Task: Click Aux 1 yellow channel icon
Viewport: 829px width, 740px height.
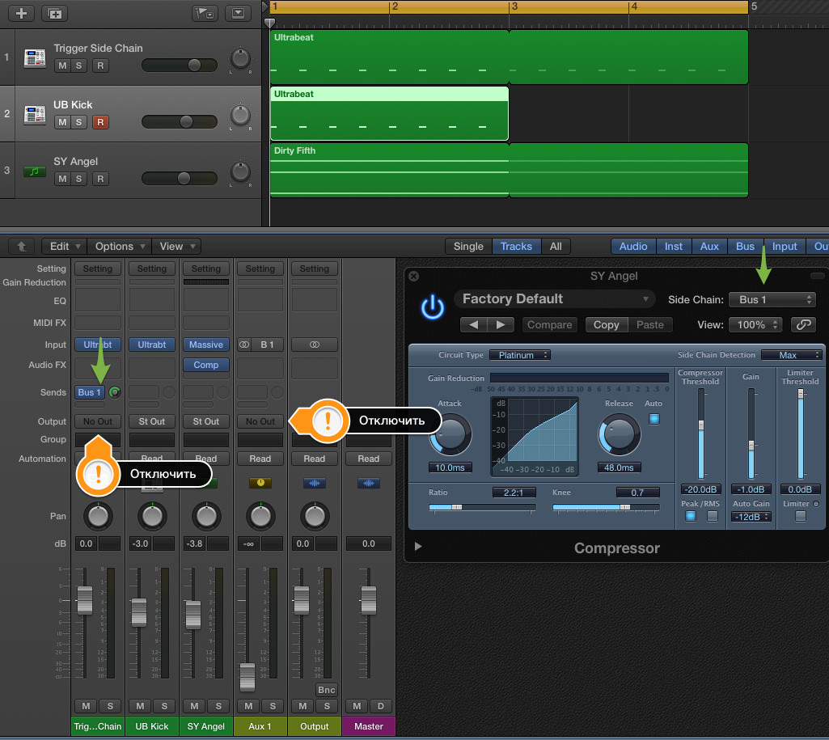Action: tap(260, 483)
